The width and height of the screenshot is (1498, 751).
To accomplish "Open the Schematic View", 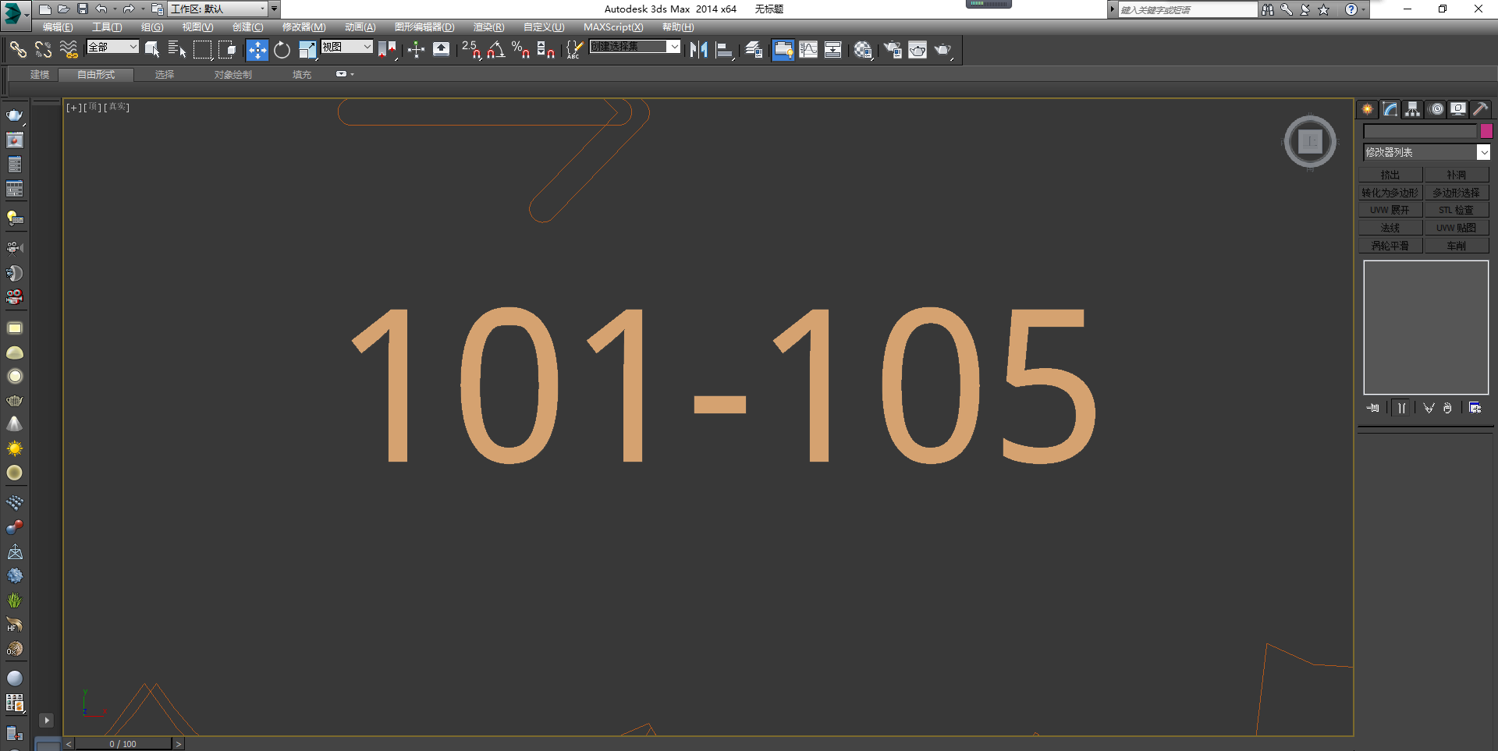I will click(833, 50).
